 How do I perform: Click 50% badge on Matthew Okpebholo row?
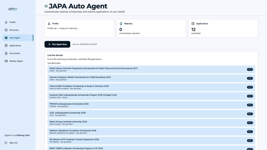pyautogui.click(x=250, y=131)
